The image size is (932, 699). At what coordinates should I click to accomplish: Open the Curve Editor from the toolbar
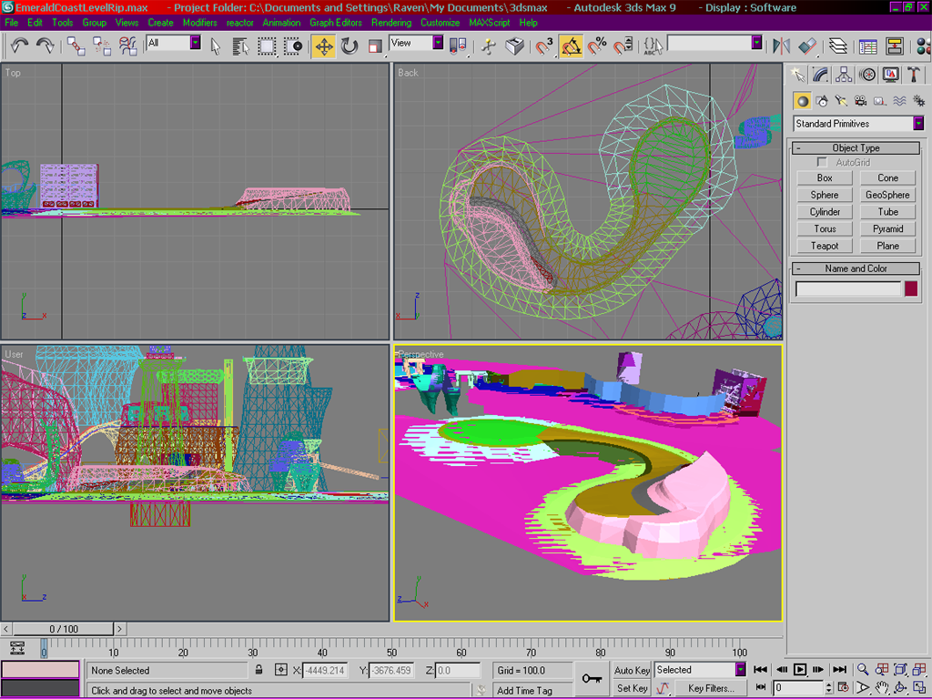click(867, 46)
